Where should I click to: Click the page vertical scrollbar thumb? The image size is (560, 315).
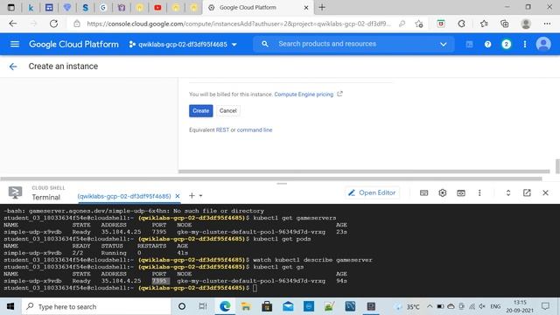[x=557, y=166]
